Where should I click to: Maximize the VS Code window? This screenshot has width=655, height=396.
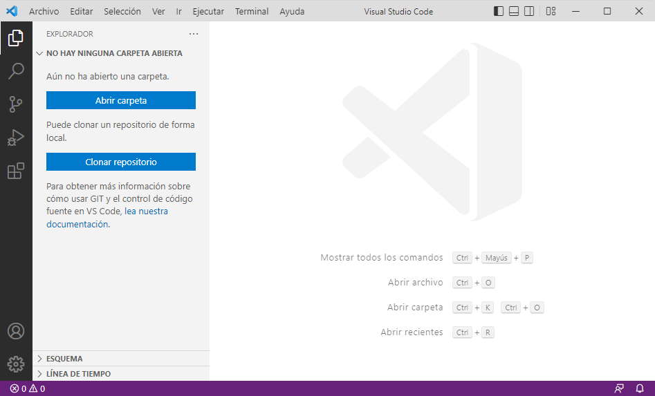click(607, 11)
